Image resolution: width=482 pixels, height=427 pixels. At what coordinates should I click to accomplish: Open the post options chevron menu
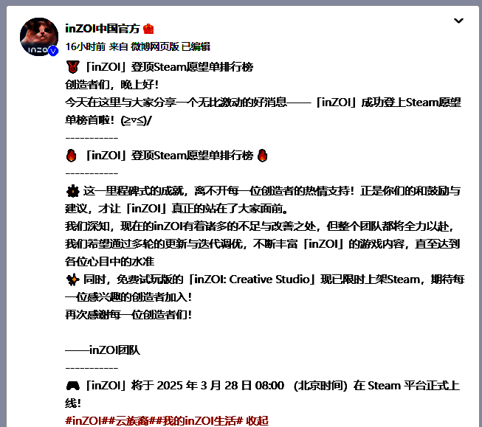pyautogui.click(x=458, y=21)
